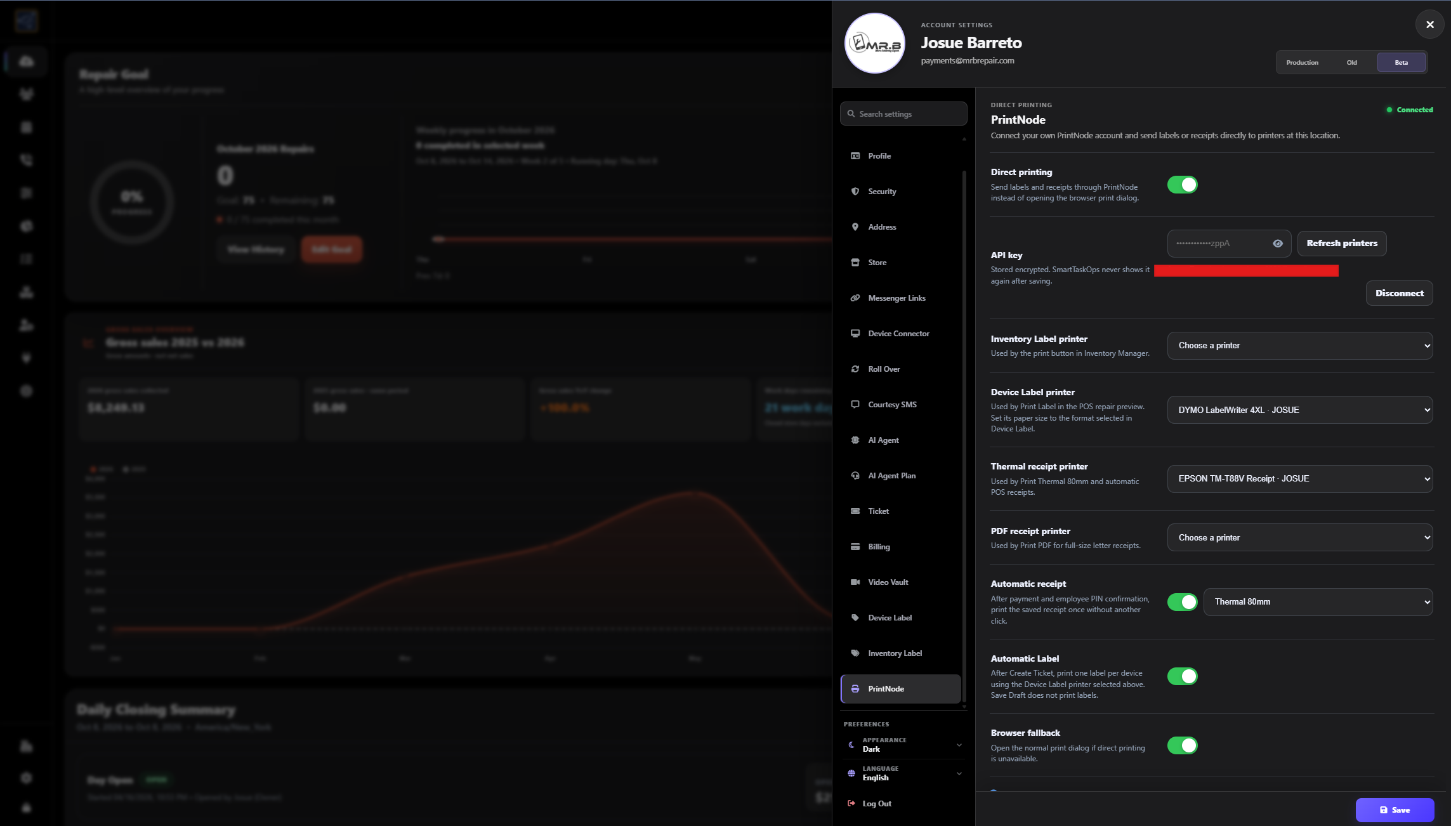The image size is (1451, 826).
Task: Click the Inventory Label tags icon
Action: pos(855,653)
